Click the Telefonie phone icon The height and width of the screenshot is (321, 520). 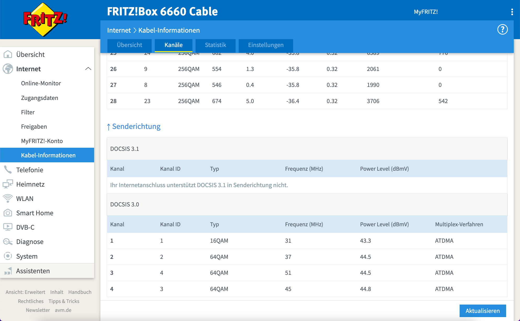[x=8, y=170]
